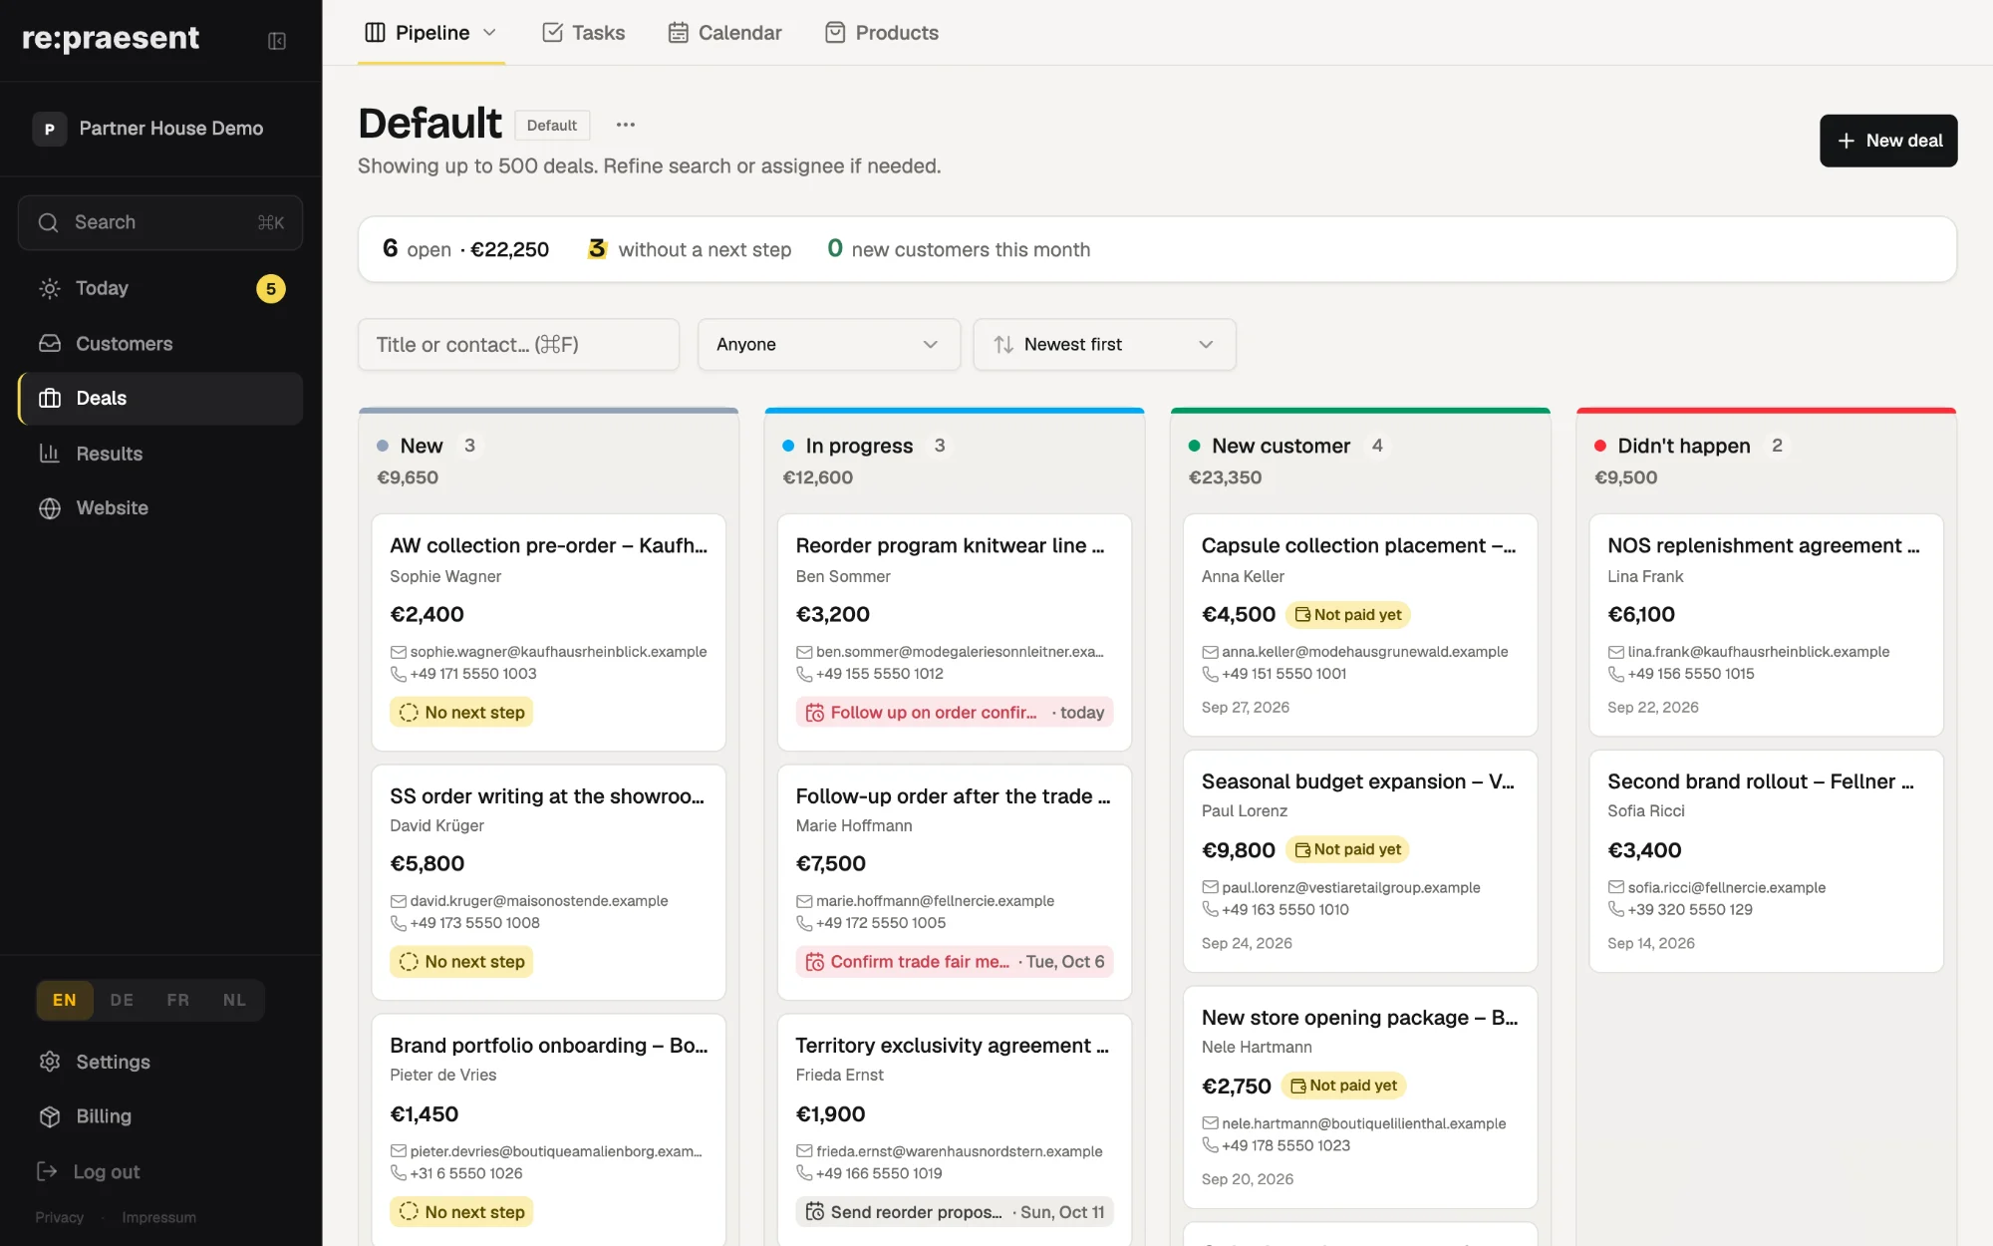Open the NOS replenishment agreement deal card
This screenshot has width=1993, height=1246.
1766,625
